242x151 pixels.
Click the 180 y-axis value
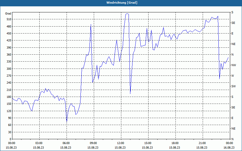coord(9,97)
